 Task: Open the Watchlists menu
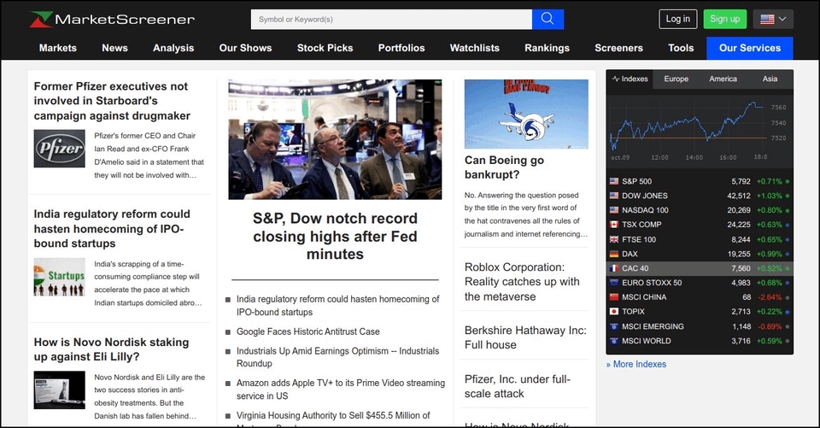pyautogui.click(x=475, y=48)
